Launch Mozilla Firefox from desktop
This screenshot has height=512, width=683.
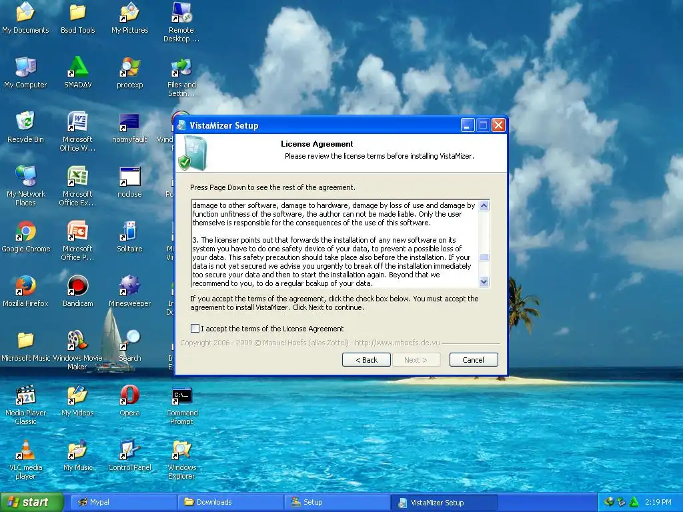25,291
